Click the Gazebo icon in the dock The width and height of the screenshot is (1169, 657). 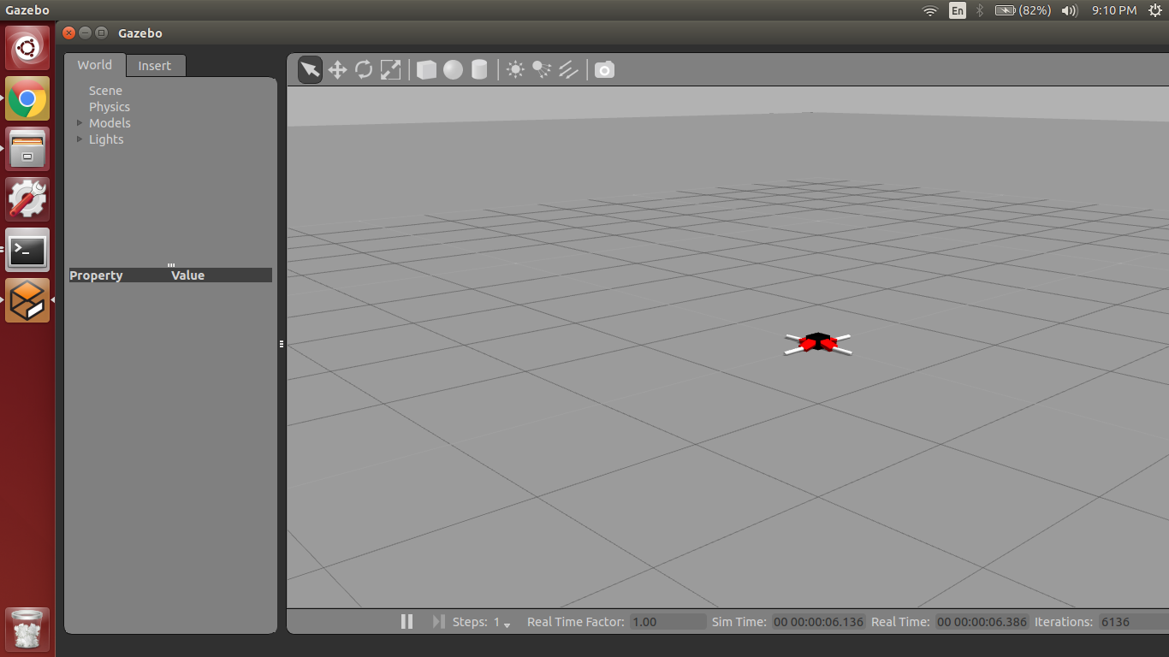point(27,300)
